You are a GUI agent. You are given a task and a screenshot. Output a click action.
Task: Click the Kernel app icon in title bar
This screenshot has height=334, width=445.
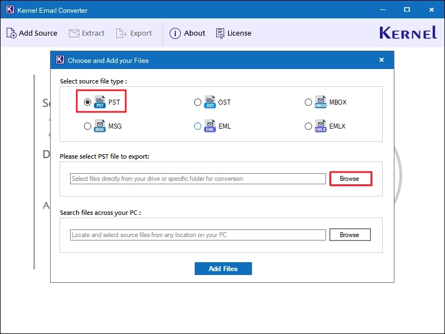pyautogui.click(x=9, y=9)
